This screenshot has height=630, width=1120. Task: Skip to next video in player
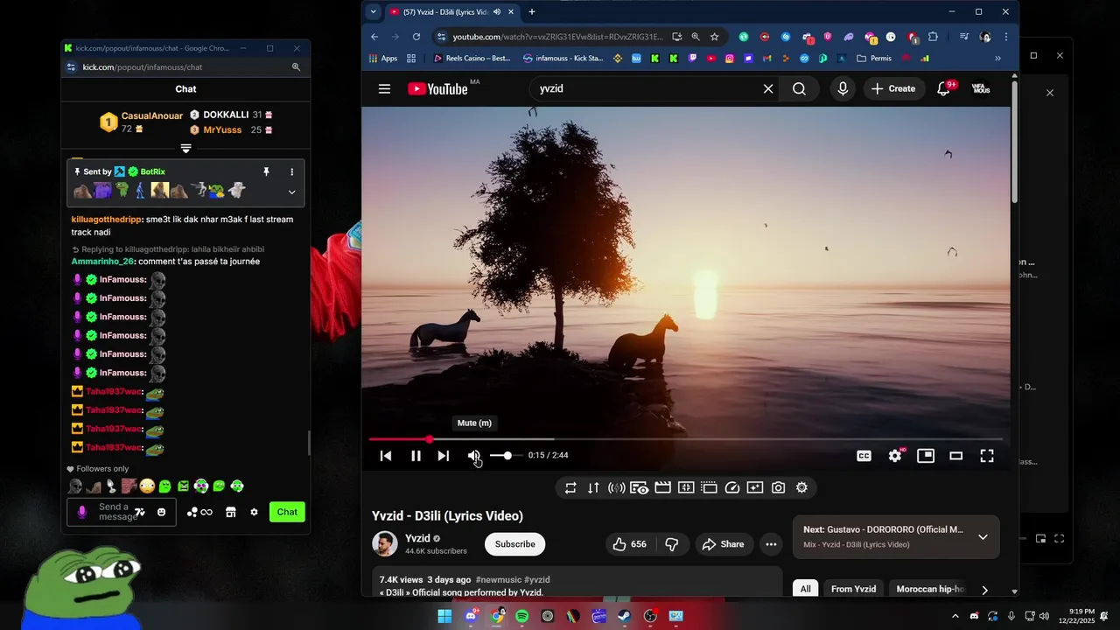tap(444, 456)
